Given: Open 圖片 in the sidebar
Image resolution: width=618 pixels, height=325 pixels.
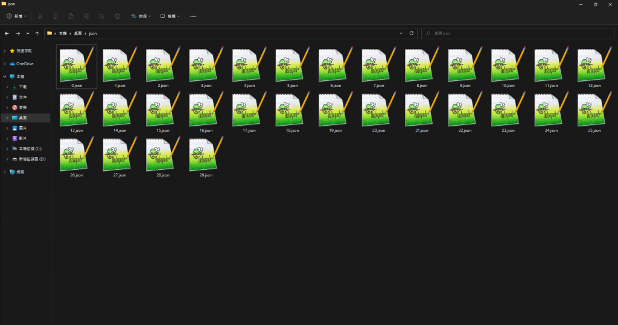Looking at the screenshot, I should pos(23,128).
